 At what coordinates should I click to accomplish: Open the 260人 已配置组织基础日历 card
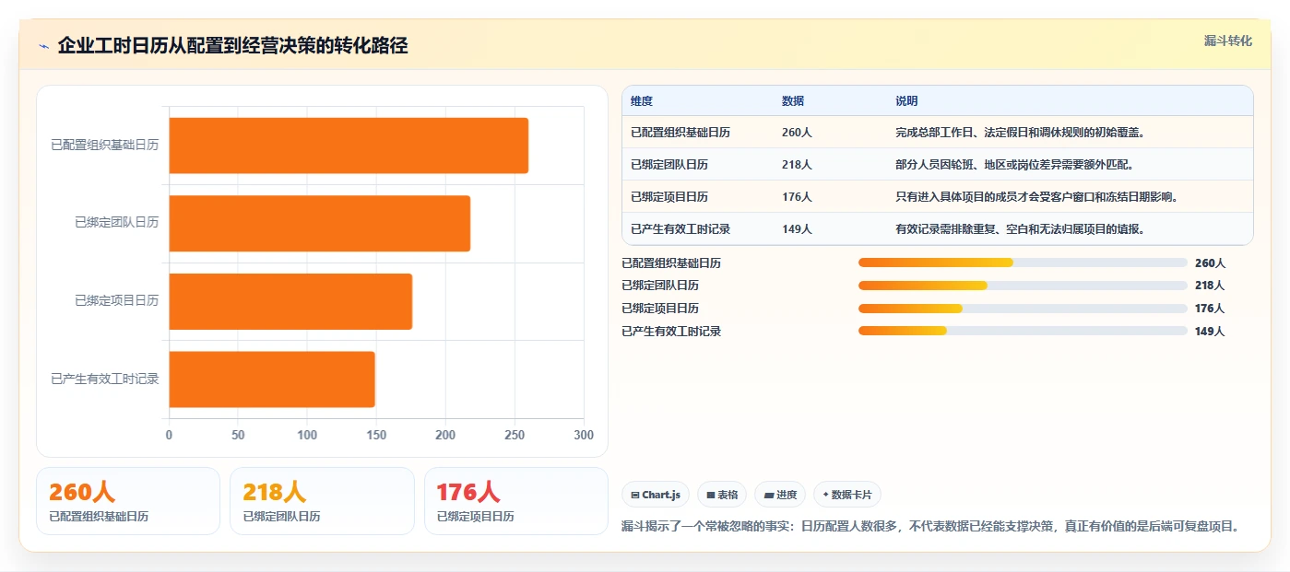(x=128, y=501)
